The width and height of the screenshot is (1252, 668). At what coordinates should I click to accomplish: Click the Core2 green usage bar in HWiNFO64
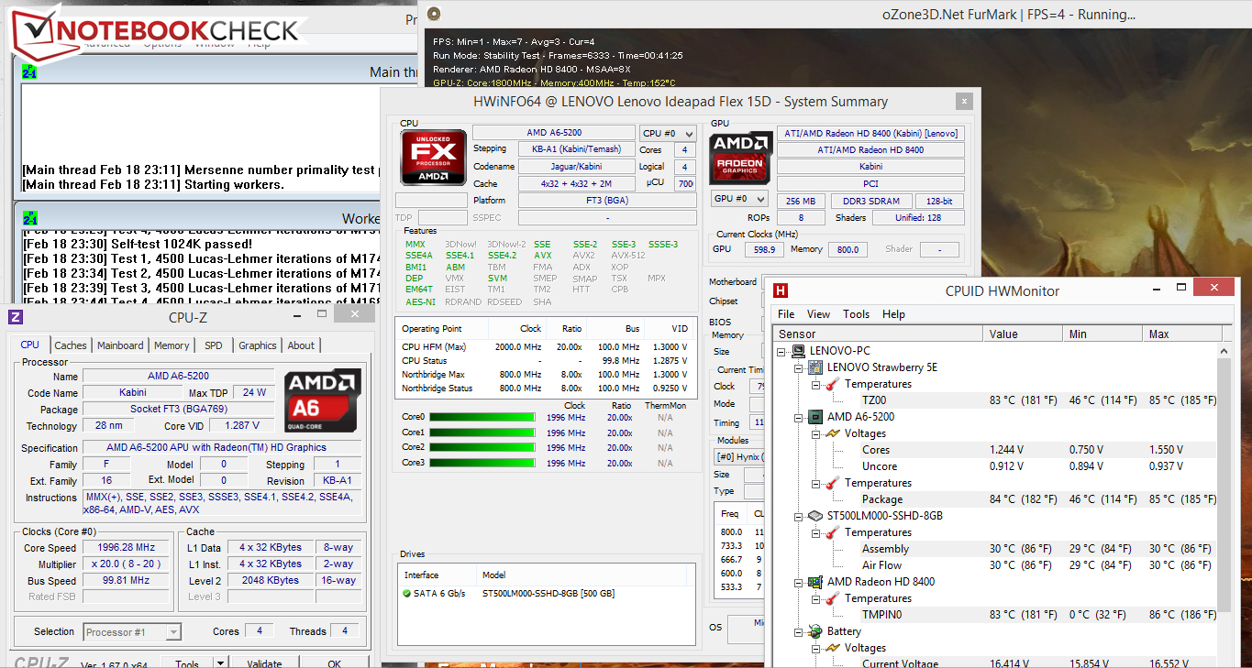[x=482, y=447]
